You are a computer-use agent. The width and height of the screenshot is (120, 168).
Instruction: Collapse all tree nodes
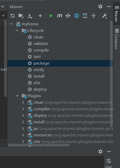click(x=94, y=16)
